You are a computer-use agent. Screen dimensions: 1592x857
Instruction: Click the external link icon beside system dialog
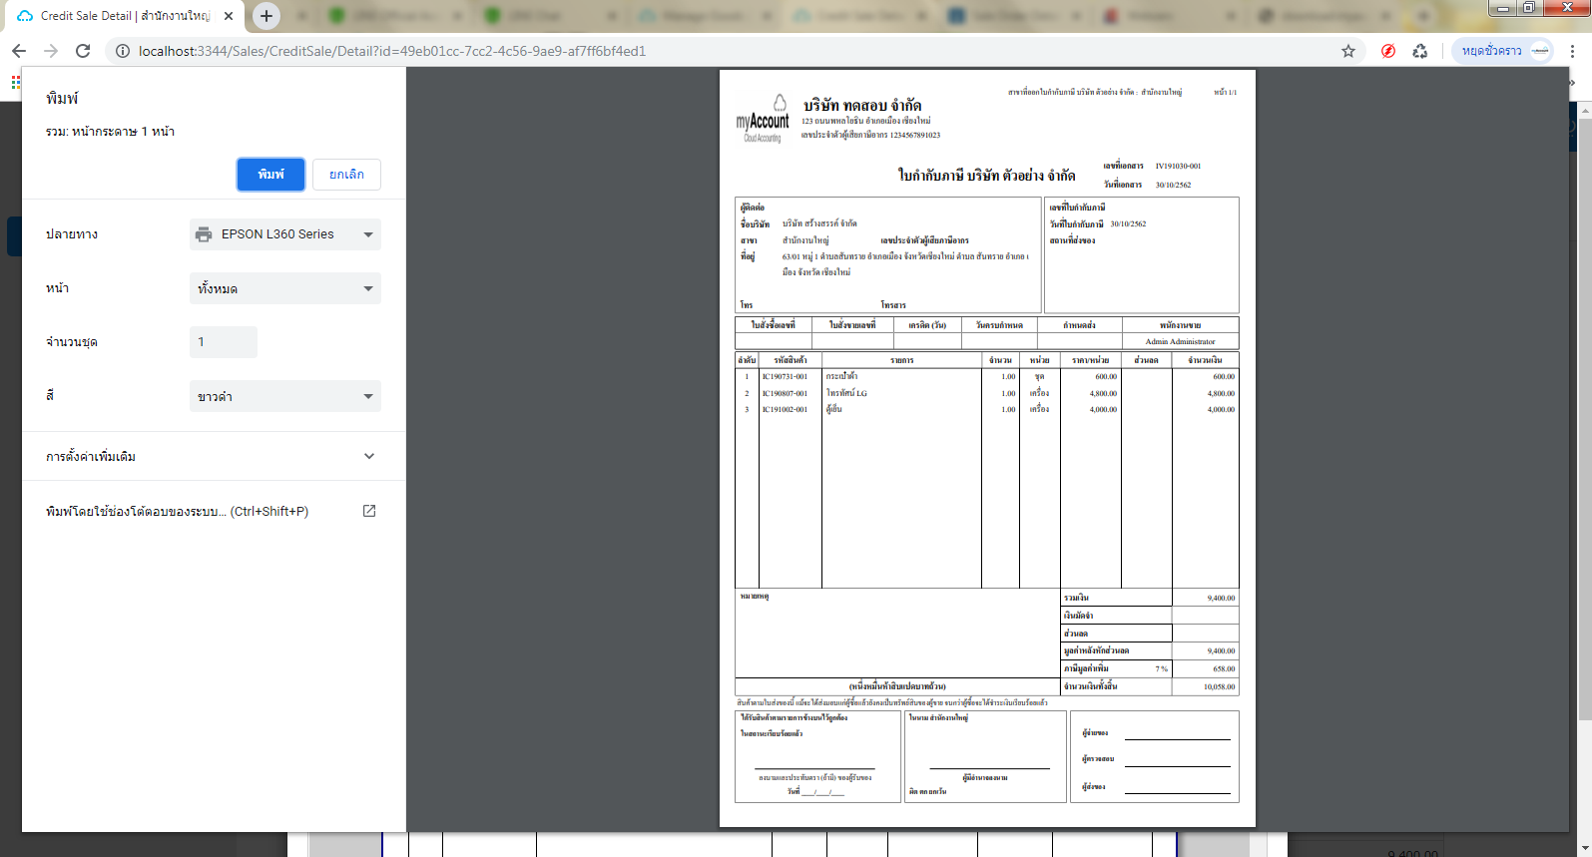[369, 511]
